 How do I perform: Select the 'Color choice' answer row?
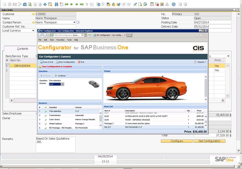(x=69, y=119)
